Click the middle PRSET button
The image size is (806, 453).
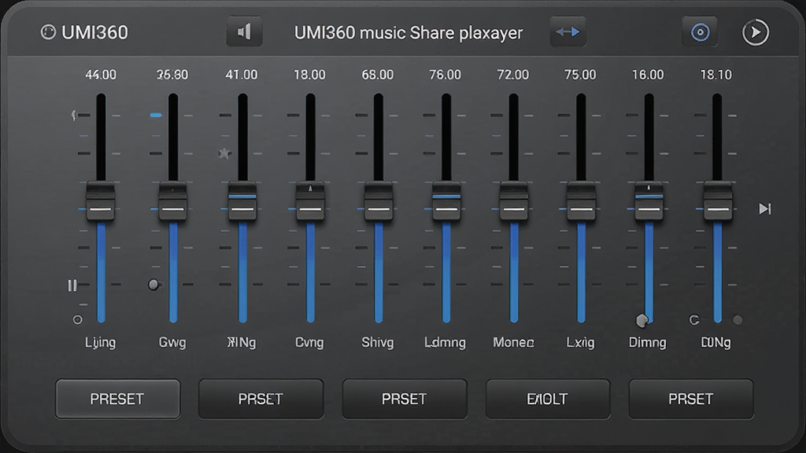pyautogui.click(x=405, y=399)
